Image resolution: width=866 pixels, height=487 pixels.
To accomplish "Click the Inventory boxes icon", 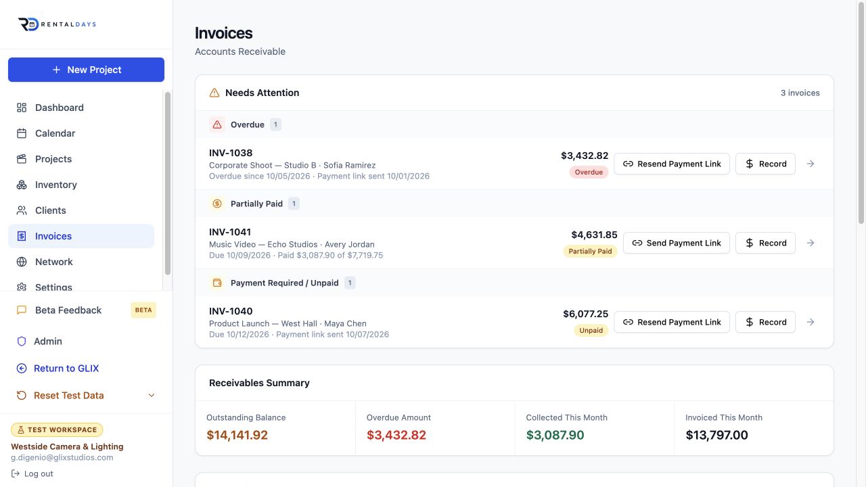I will [22, 185].
